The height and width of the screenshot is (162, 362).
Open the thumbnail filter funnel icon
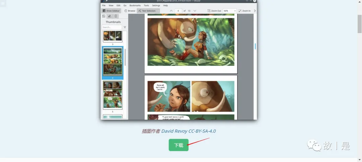[125, 27]
